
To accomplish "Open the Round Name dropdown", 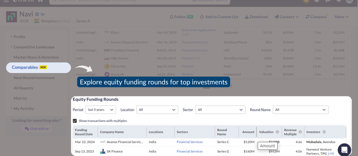I will [300, 110].
